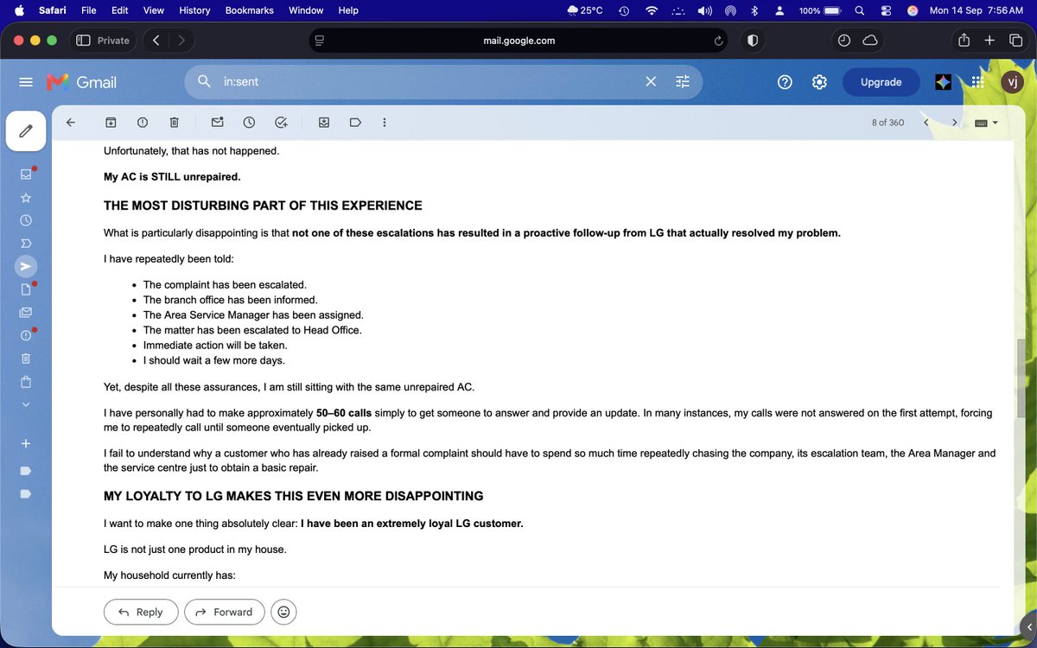Open a new Safari tab
The height and width of the screenshot is (648, 1037).
990,40
